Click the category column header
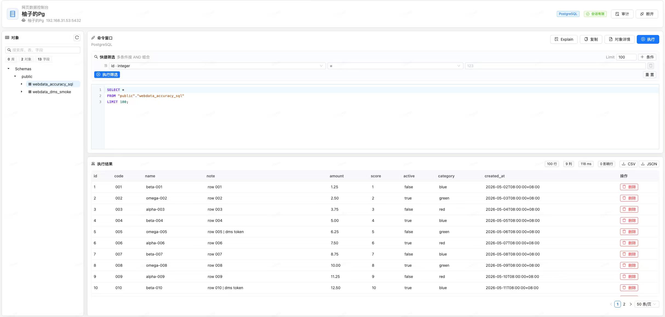Image resolution: width=665 pixels, height=317 pixels. [x=446, y=176]
